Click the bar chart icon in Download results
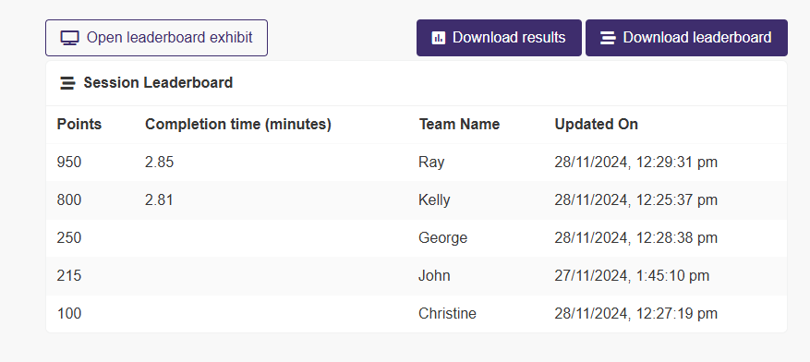810x362 pixels. coord(438,38)
